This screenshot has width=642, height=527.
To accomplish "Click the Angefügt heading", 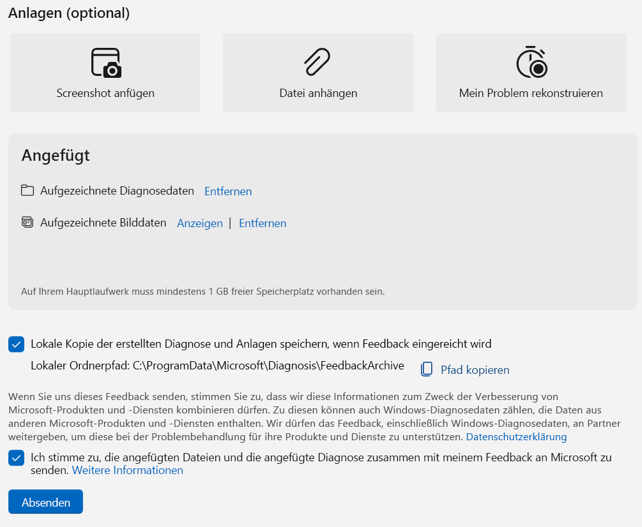I will (56, 156).
